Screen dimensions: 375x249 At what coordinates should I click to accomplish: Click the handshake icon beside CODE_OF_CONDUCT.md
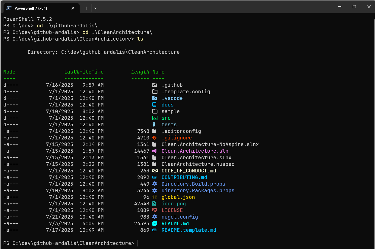(155, 171)
